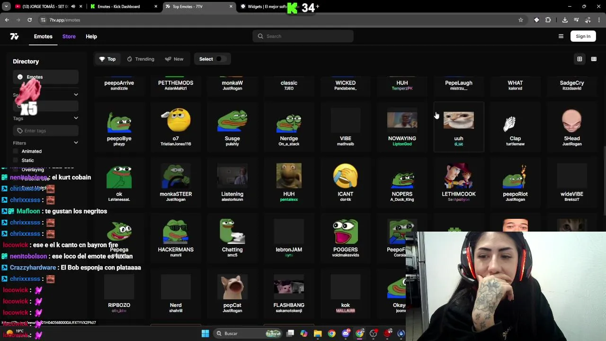This screenshot has height=341, width=606.
Task: Select Emotes in the Directory sidebar
Action: point(45,77)
